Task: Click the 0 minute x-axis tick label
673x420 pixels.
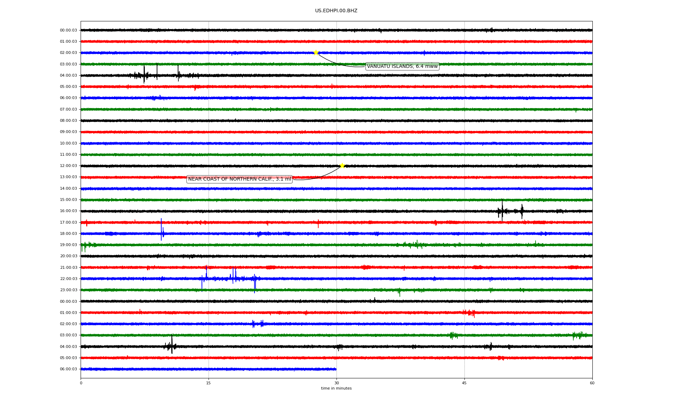Action: [81, 383]
